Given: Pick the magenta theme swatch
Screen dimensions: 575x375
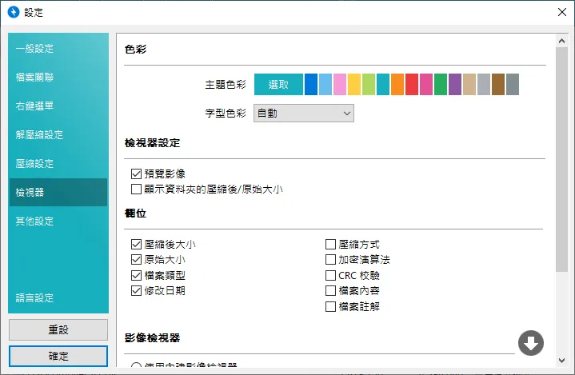Looking at the screenshot, I should 426,84.
